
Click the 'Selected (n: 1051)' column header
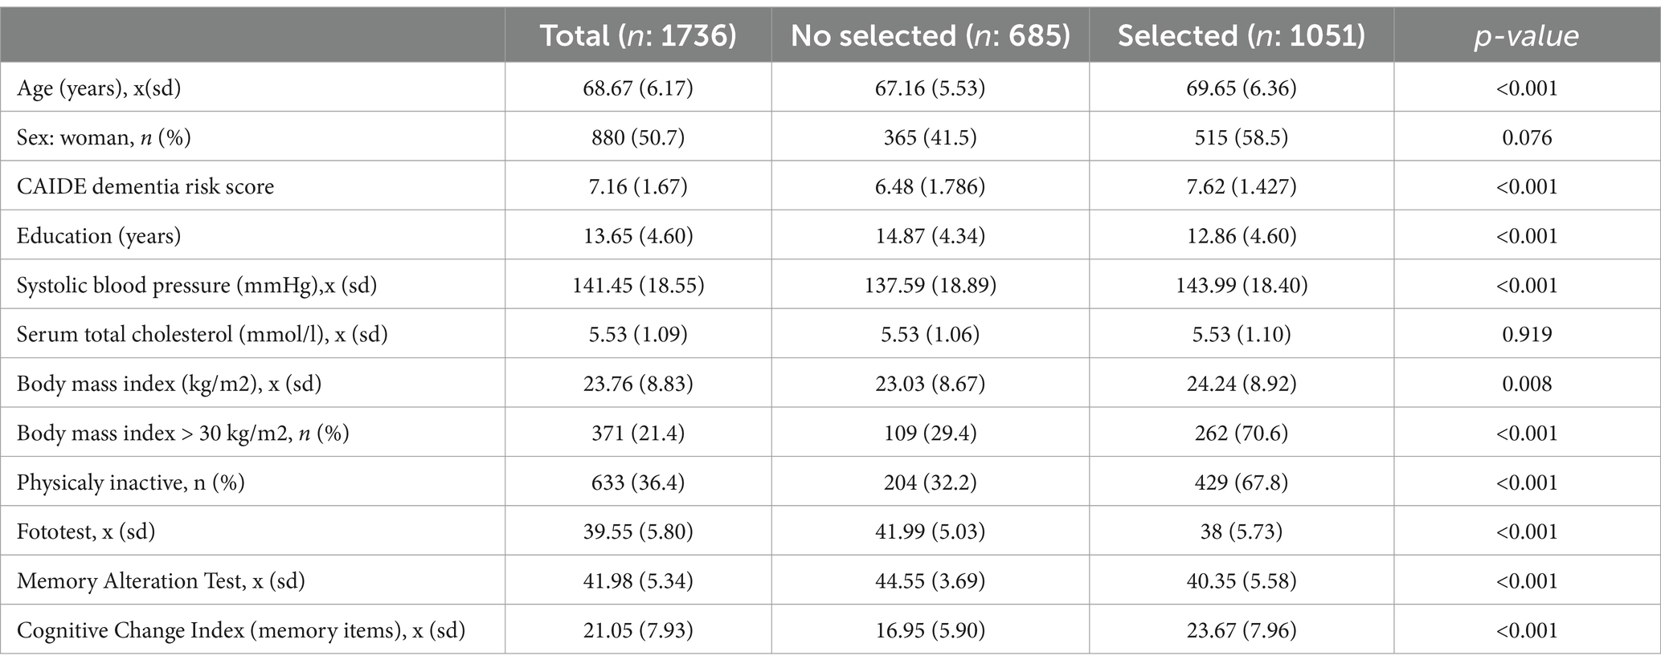[1242, 36]
